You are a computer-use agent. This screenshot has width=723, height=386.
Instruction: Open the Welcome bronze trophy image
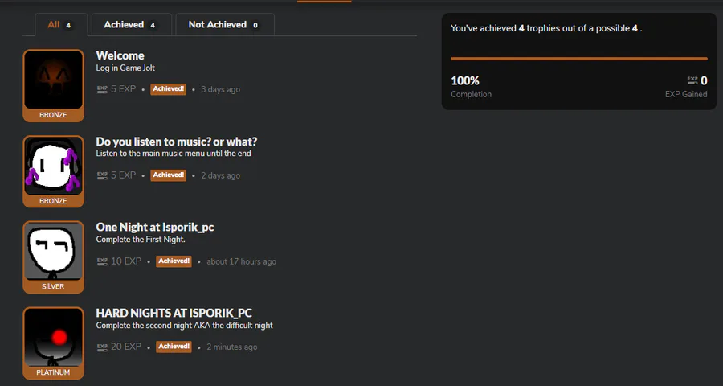(x=54, y=80)
